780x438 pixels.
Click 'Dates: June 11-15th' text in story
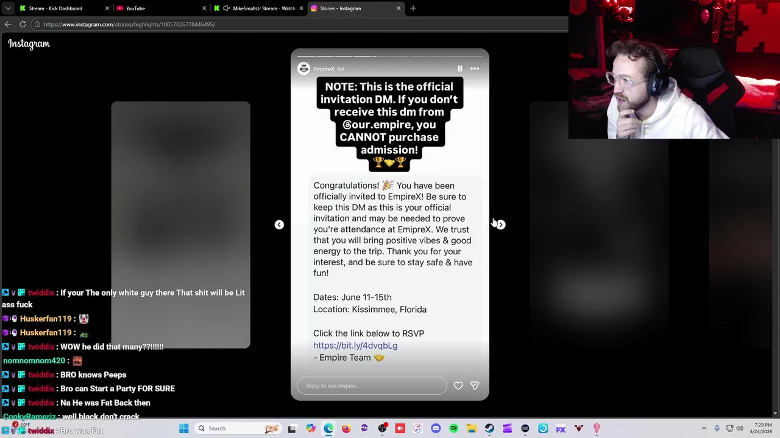point(352,297)
